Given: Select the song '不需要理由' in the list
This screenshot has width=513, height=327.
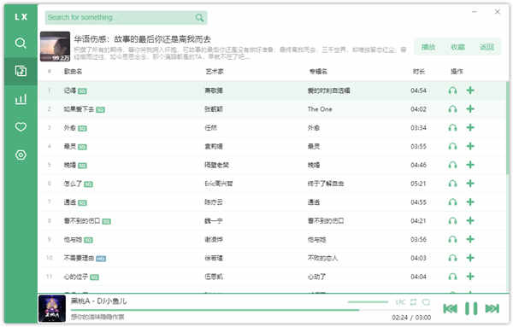Looking at the screenshot, I should point(273,258).
